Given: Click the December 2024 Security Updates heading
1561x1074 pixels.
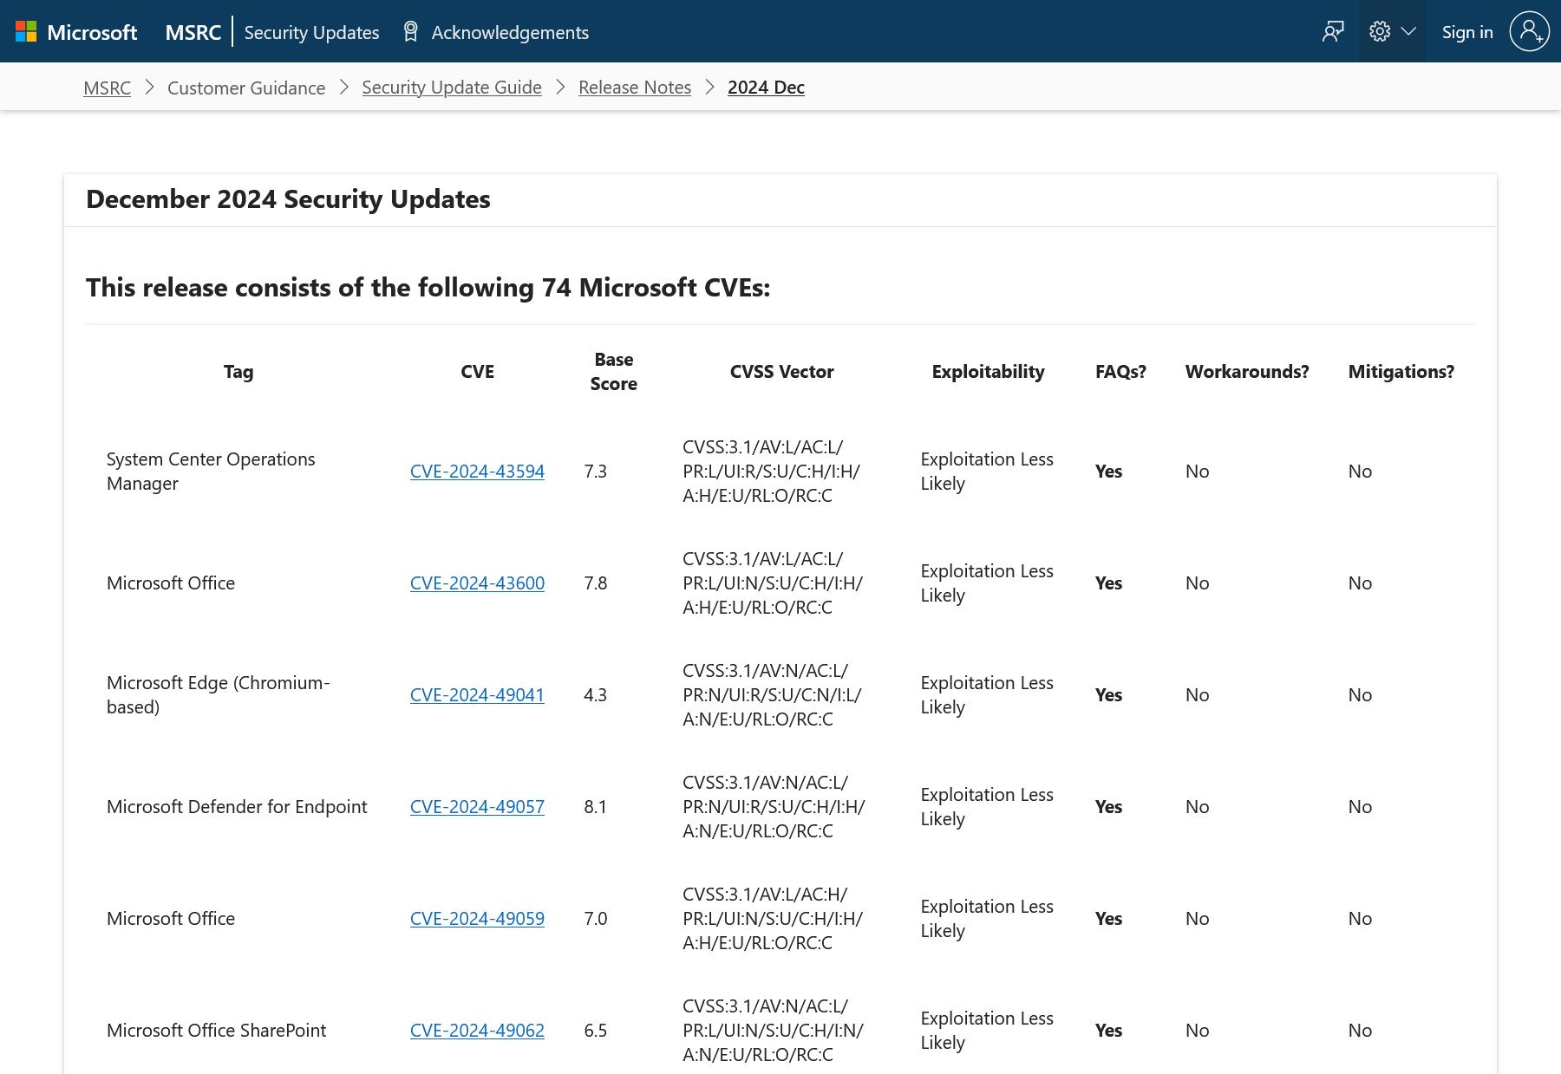Looking at the screenshot, I should pyautogui.click(x=288, y=199).
